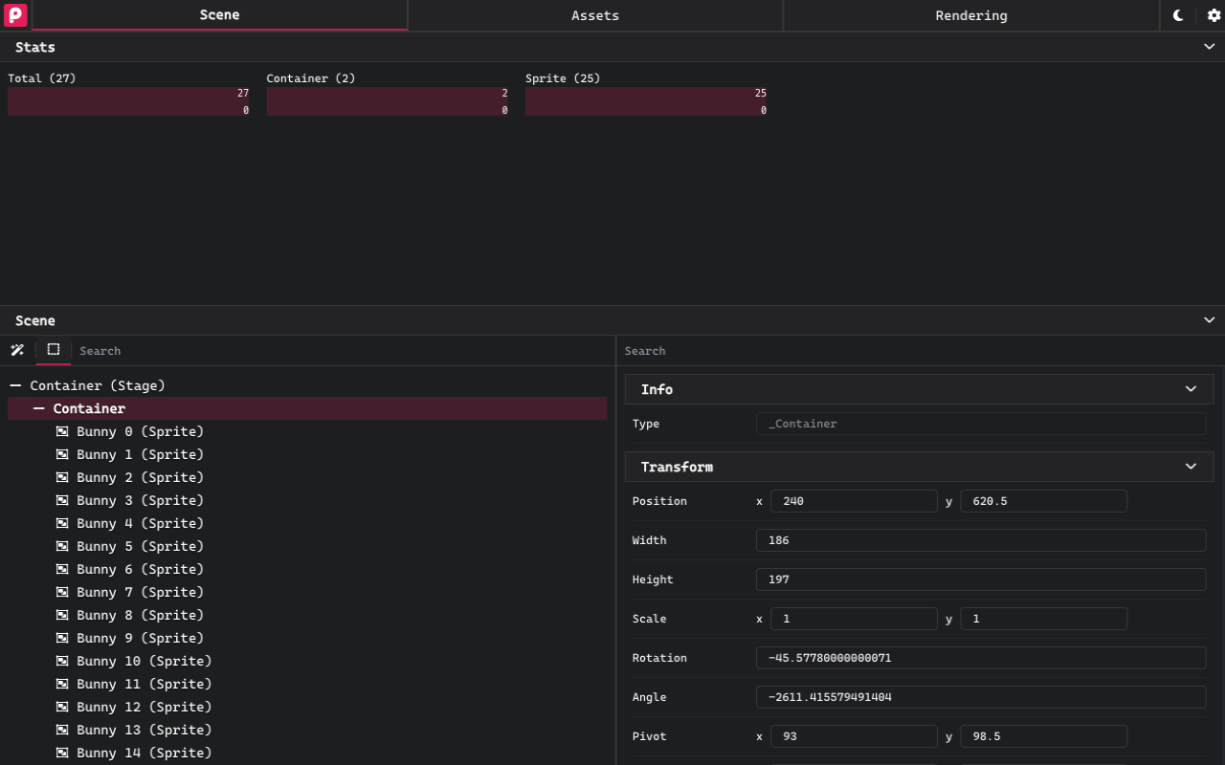This screenshot has height=765, width=1225.
Task: Select Bunny 3 in the scene tree
Action: point(139,500)
